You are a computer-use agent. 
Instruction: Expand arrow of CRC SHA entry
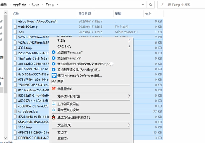click(x=129, y=46)
